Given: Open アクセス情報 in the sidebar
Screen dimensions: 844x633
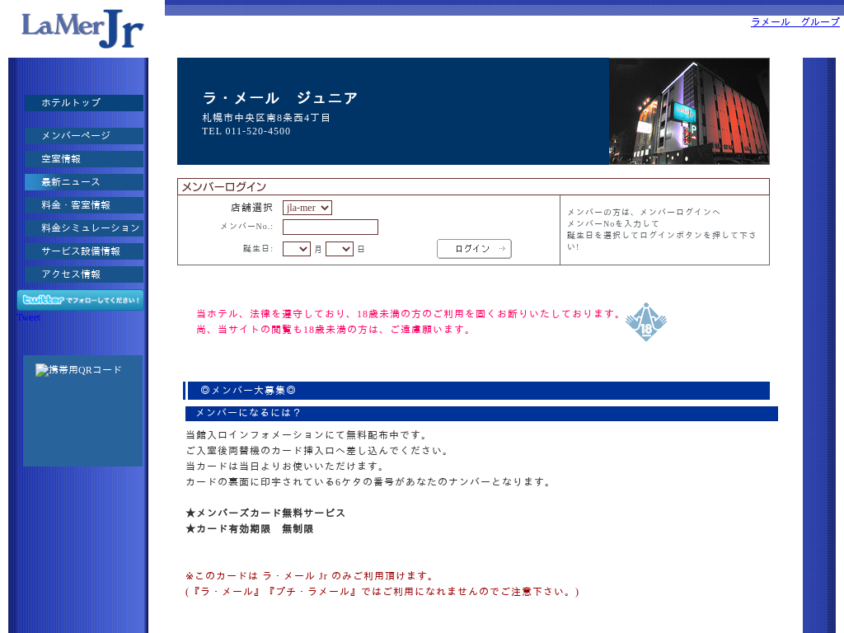Looking at the screenshot, I should [83, 274].
